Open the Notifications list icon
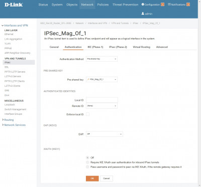201x187 pixels. click(x=169, y=5)
